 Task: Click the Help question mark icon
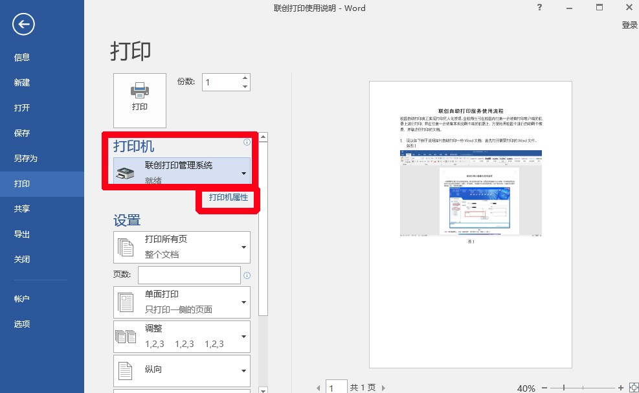[539, 8]
